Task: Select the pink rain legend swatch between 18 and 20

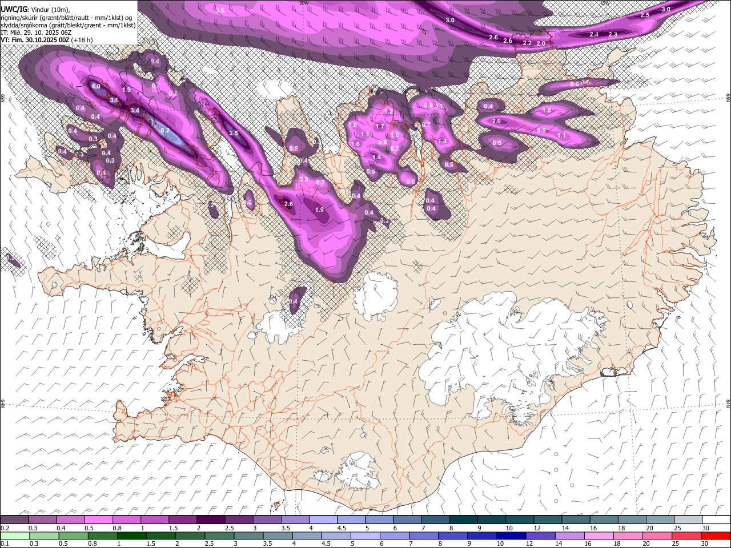Action: [629, 536]
